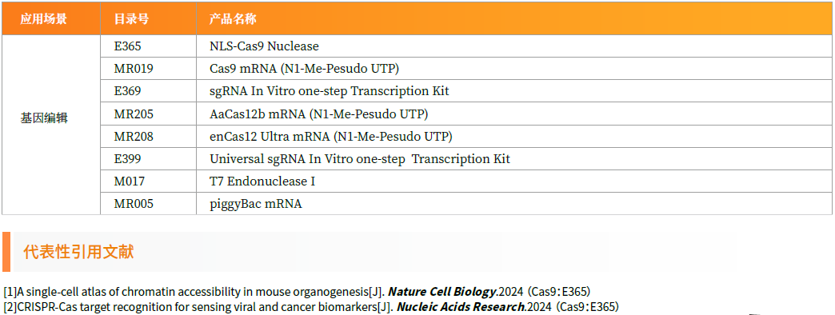This screenshot has width=835, height=315.
Task: Select catalog number E369
Action: tap(128, 91)
